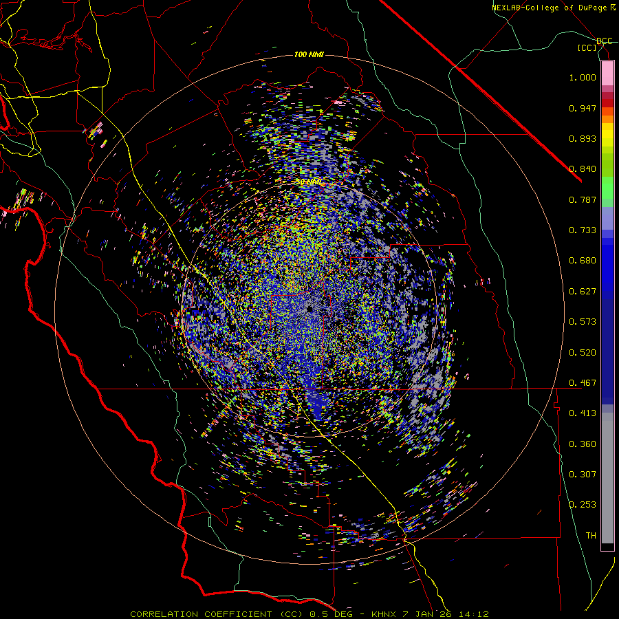
Task: Click the 50 NMI range ring label
Action: click(x=309, y=182)
